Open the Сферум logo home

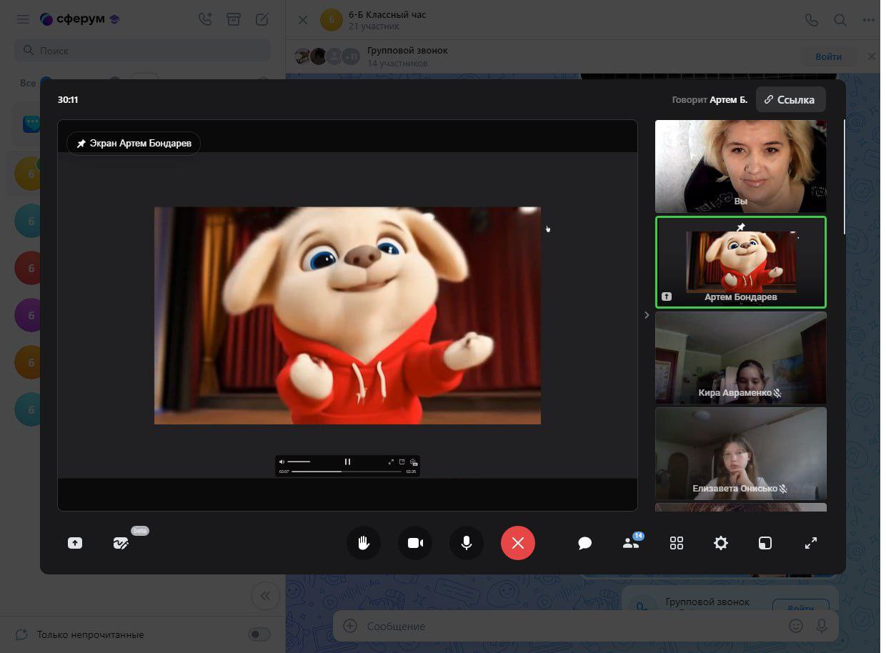(x=79, y=19)
